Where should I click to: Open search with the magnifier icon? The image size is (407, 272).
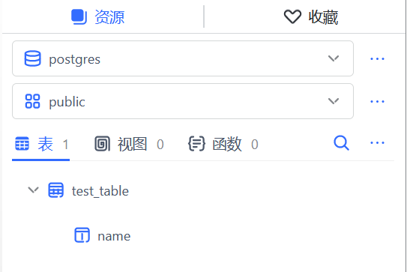coord(341,143)
